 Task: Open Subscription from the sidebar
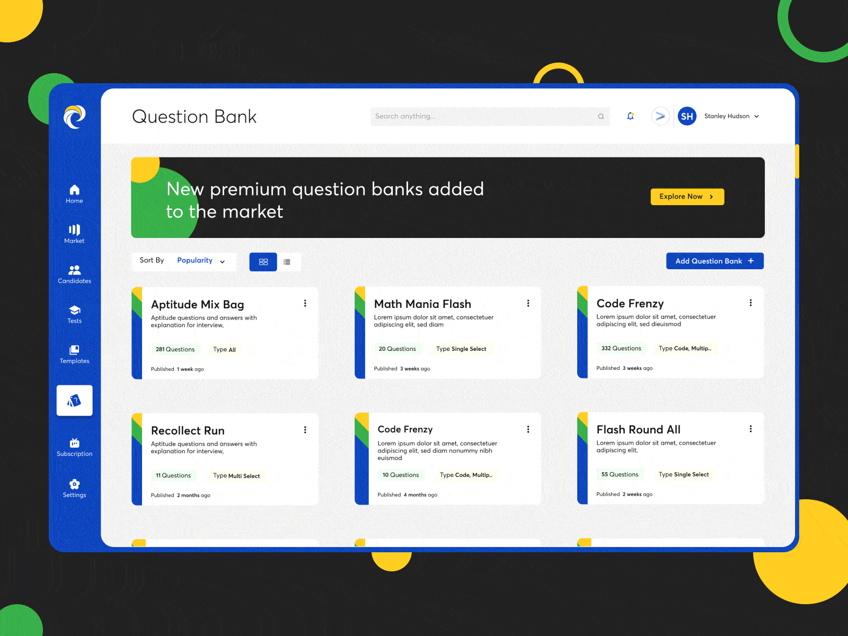pyautogui.click(x=74, y=447)
